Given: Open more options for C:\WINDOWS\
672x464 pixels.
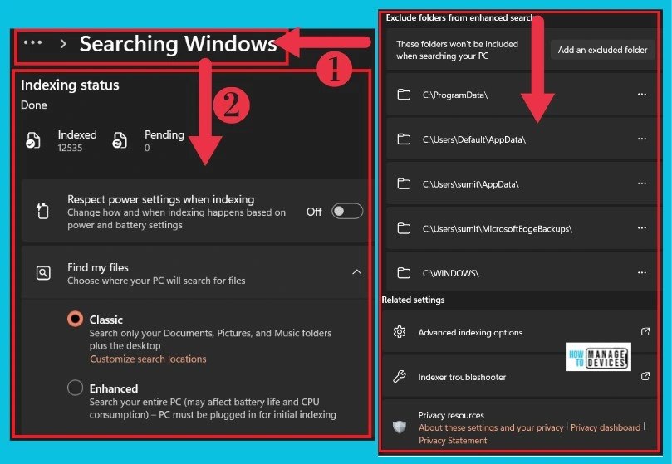Looking at the screenshot, I should coord(641,272).
